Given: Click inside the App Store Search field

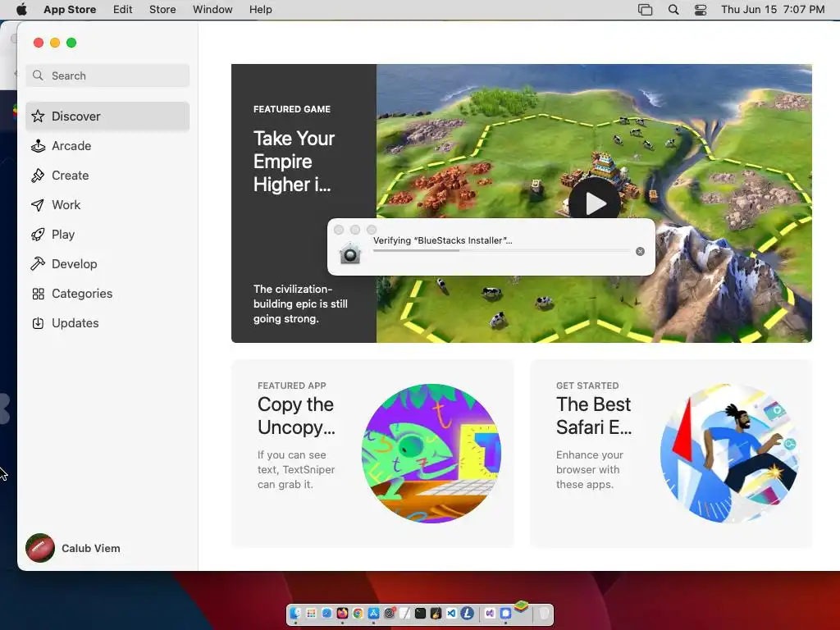Looking at the screenshot, I should click(107, 75).
